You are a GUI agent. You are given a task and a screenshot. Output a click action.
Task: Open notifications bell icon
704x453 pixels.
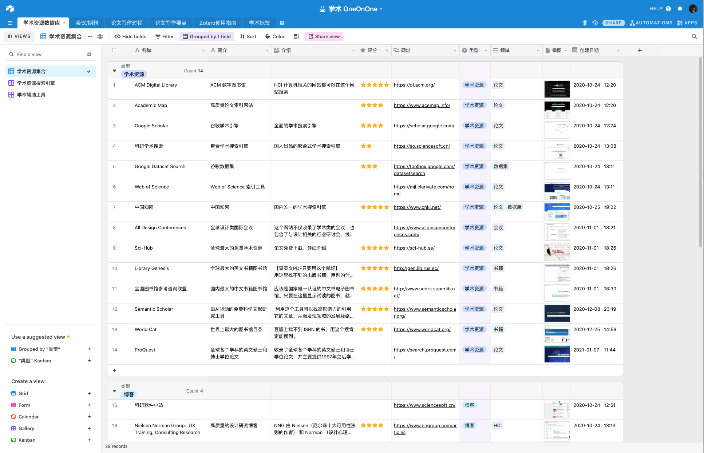coord(680,9)
